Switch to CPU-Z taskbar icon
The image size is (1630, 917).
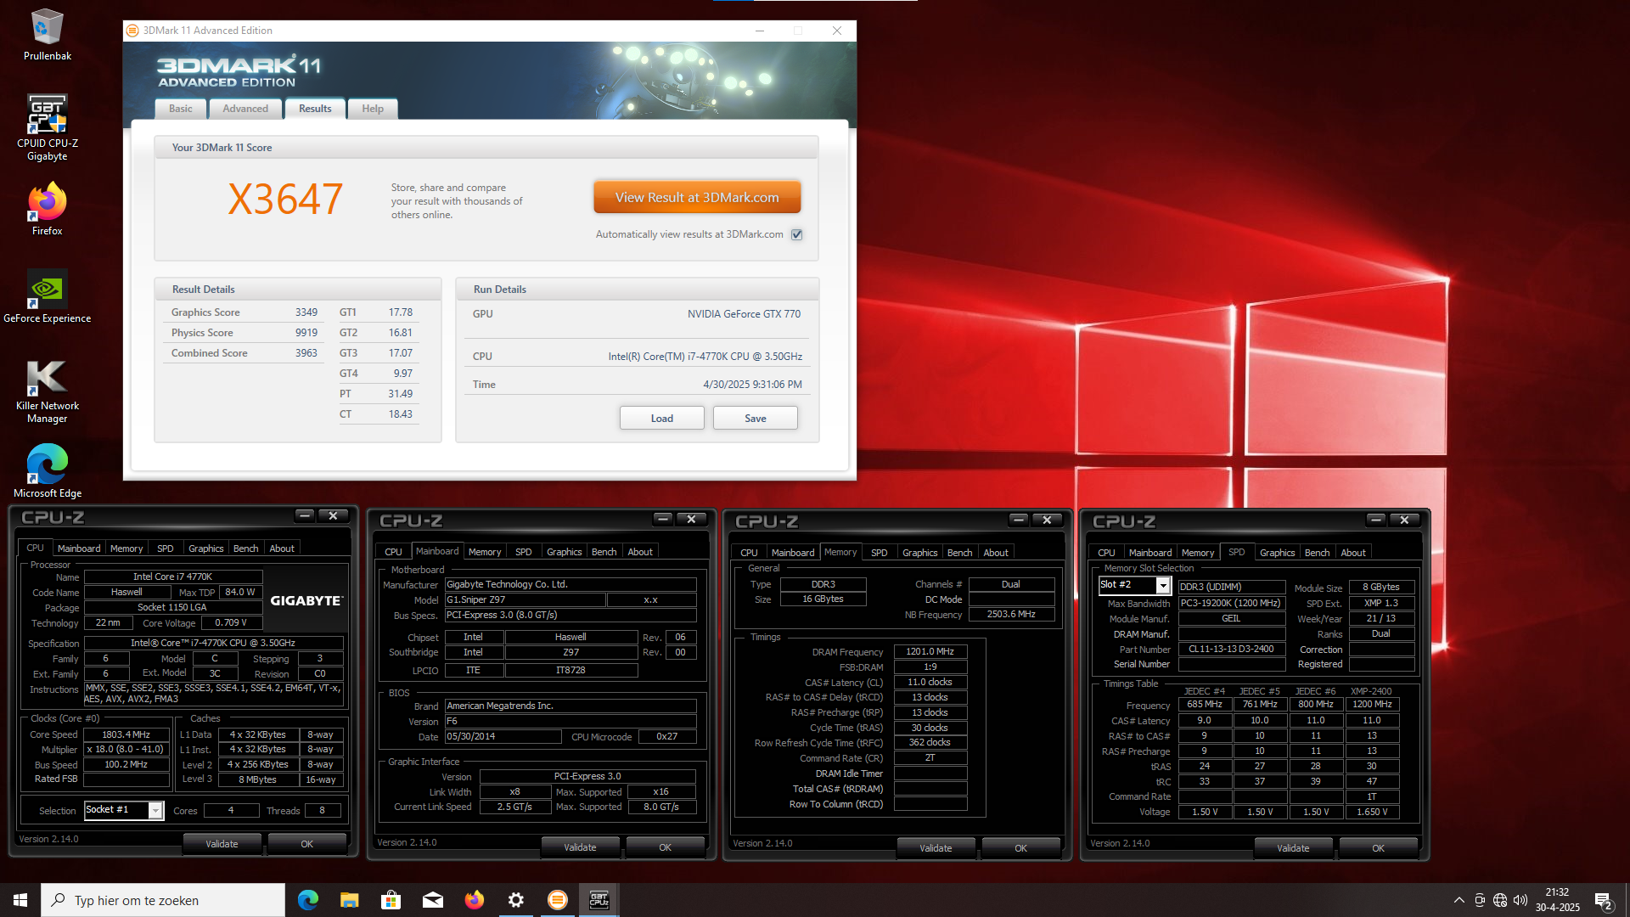599,900
